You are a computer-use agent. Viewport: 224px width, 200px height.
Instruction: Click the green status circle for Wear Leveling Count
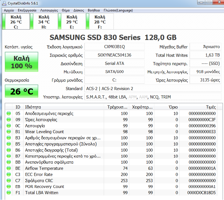pyautogui.click(x=9, y=131)
